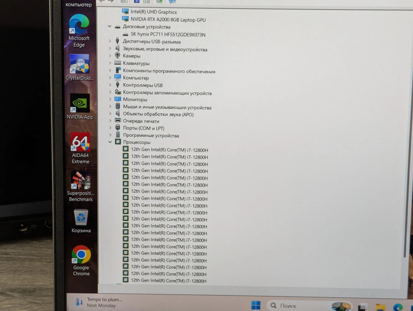Launch CrystalDiskInfo from the desktop
This screenshot has width=413, height=311.
pos(79,67)
